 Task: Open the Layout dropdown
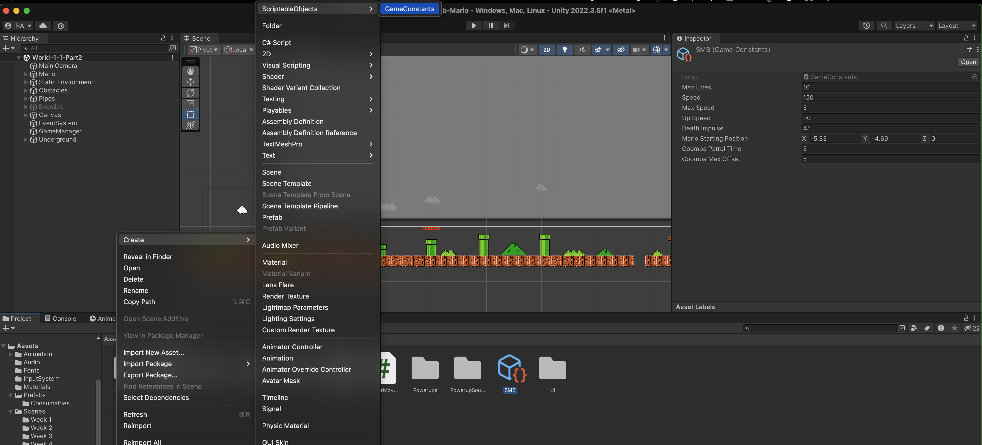coord(957,26)
